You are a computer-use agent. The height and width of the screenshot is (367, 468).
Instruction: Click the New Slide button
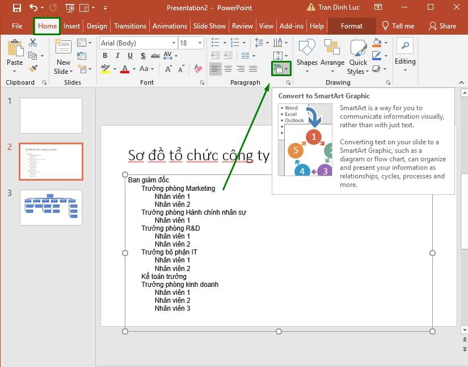pos(62,55)
